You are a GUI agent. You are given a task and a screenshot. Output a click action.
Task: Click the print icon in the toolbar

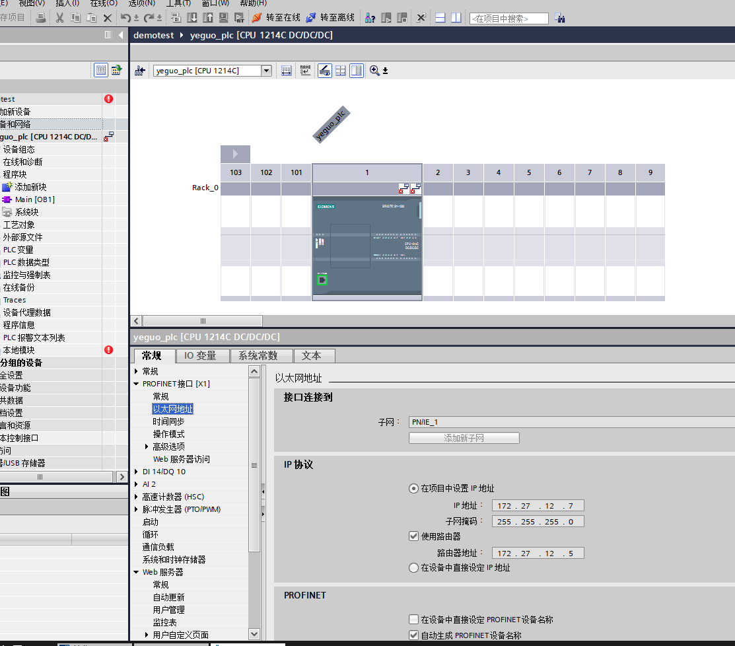tap(41, 18)
